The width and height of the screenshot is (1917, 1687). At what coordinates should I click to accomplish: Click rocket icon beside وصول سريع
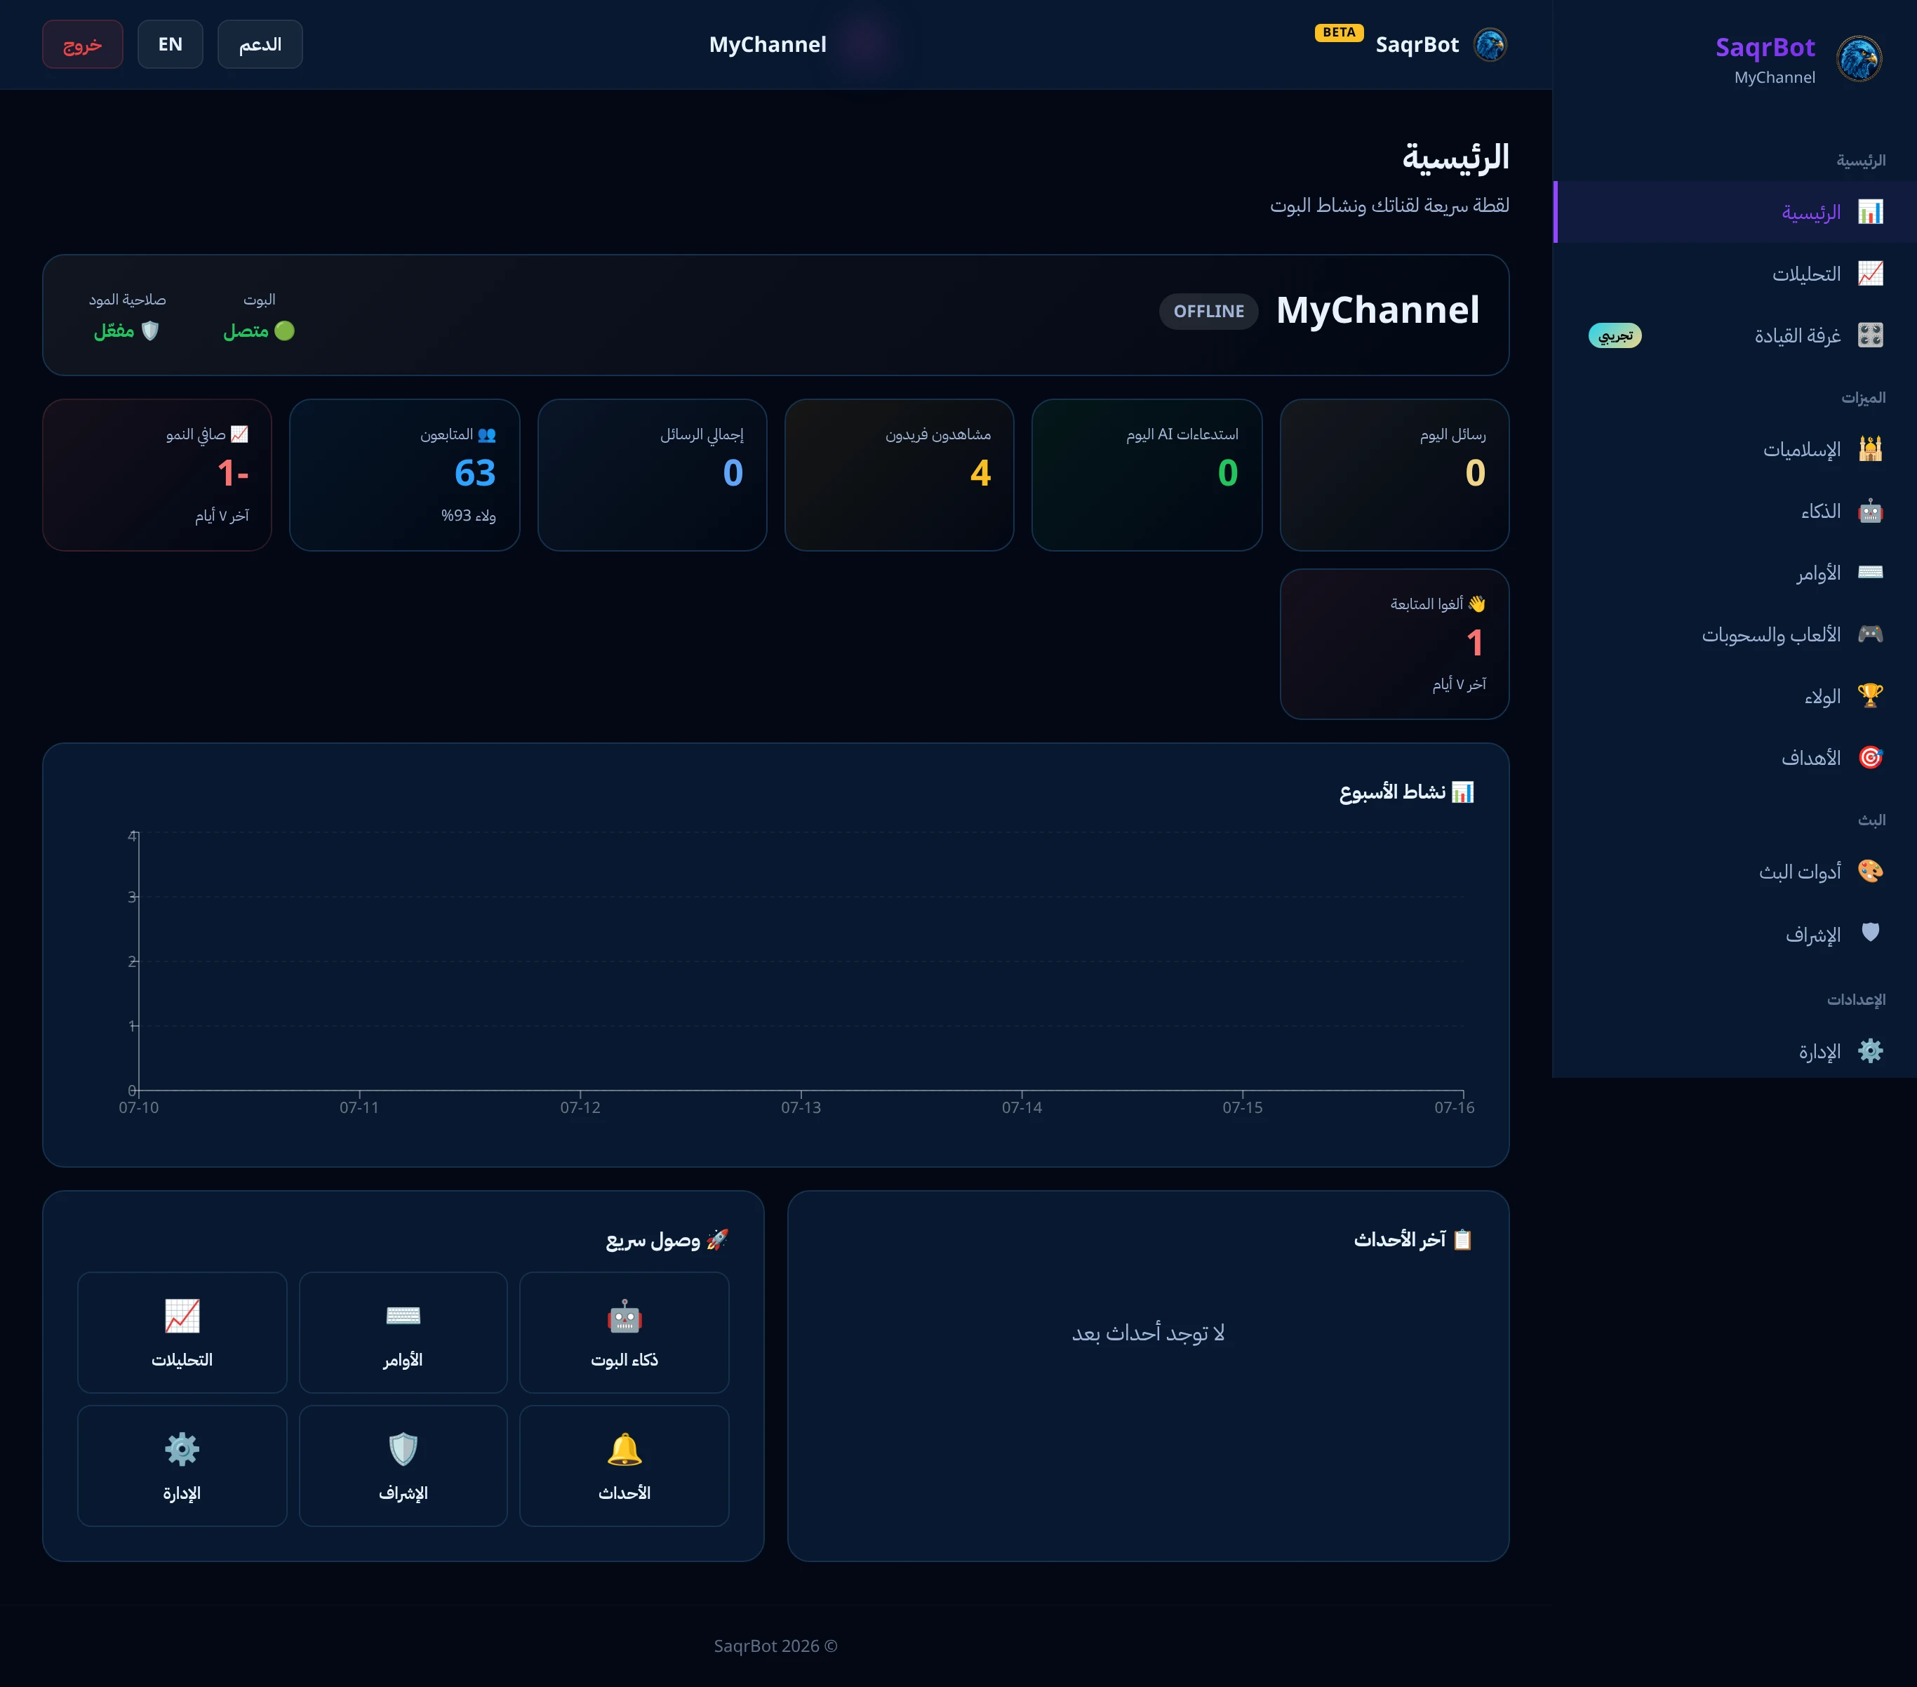tap(717, 1240)
